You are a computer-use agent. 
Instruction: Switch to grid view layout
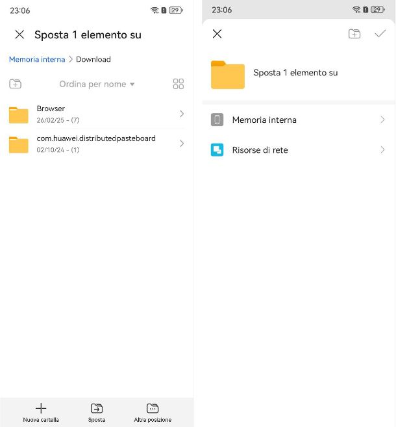179,84
